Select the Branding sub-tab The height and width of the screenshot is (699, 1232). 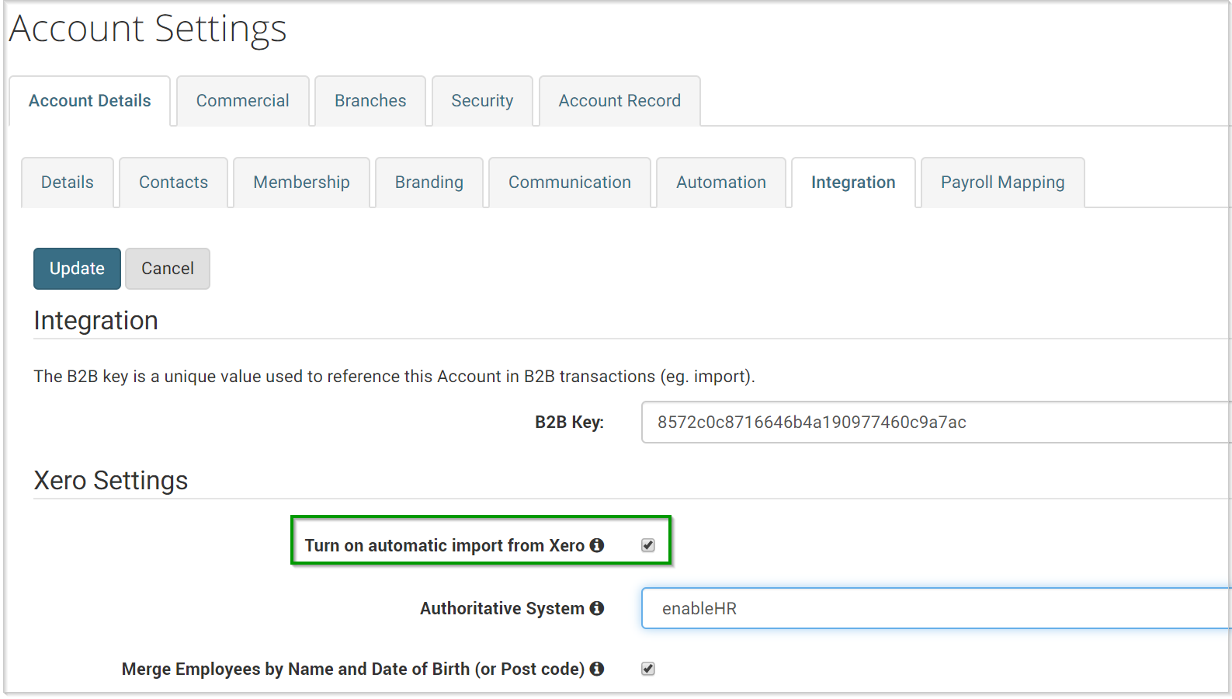click(x=429, y=183)
